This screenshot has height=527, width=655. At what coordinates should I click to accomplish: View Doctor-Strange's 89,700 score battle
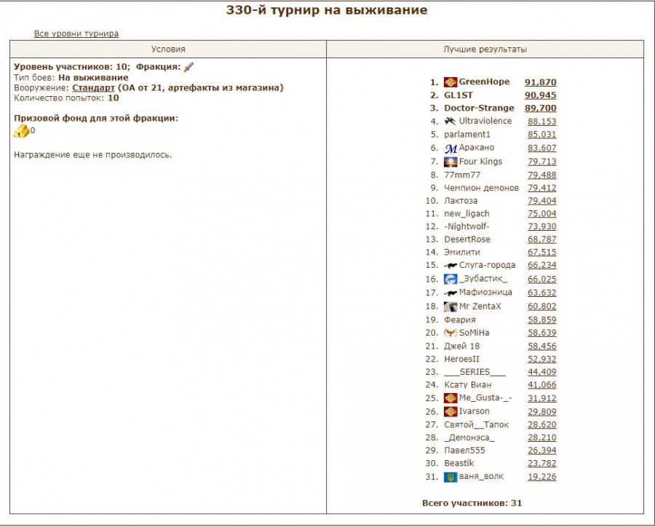pyautogui.click(x=540, y=108)
